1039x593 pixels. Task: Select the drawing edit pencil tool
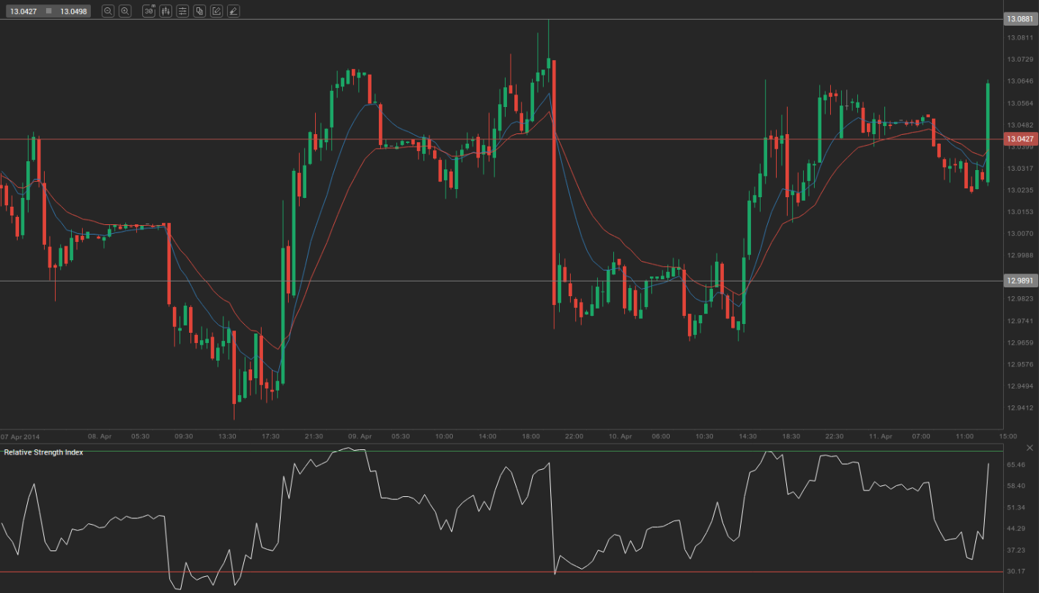coord(216,11)
